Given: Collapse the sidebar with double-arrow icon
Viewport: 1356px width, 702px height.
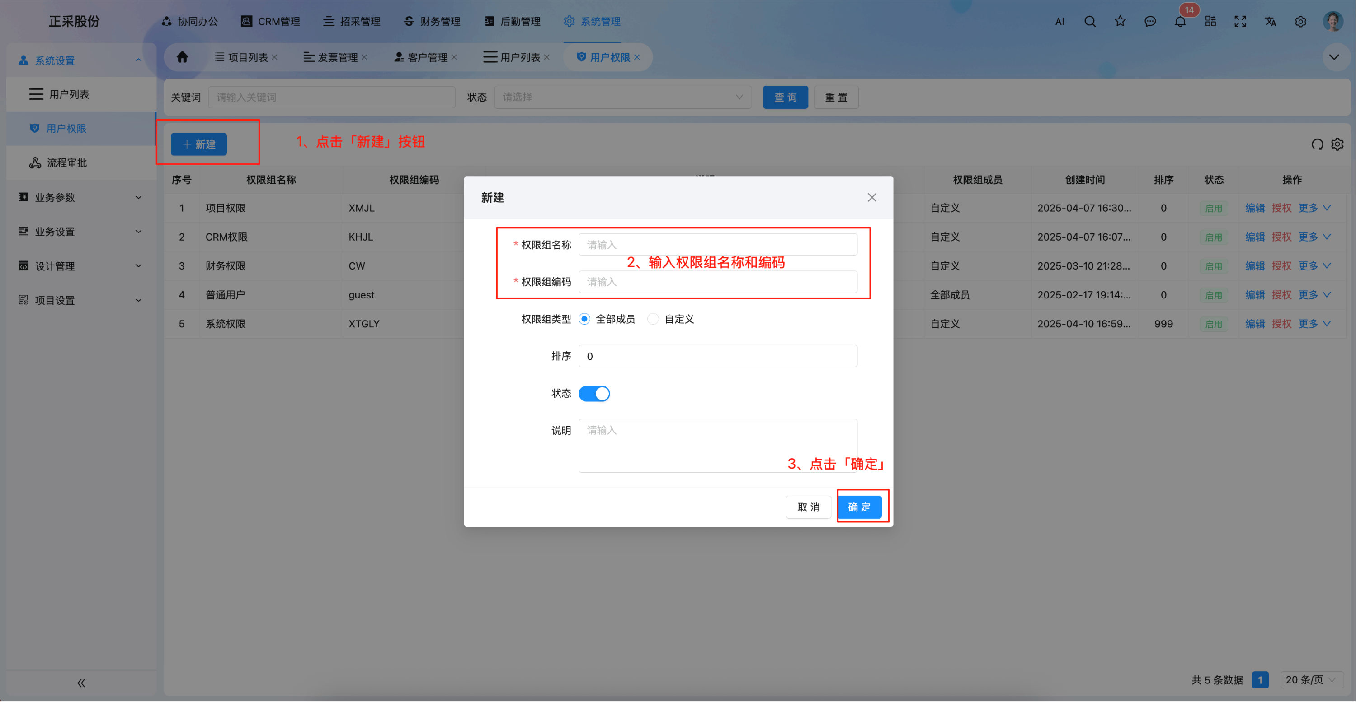Looking at the screenshot, I should coord(81,683).
